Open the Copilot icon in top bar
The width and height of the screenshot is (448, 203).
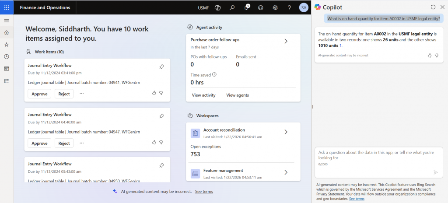point(217,7)
